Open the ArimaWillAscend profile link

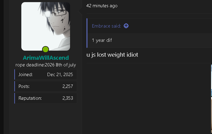(46, 58)
